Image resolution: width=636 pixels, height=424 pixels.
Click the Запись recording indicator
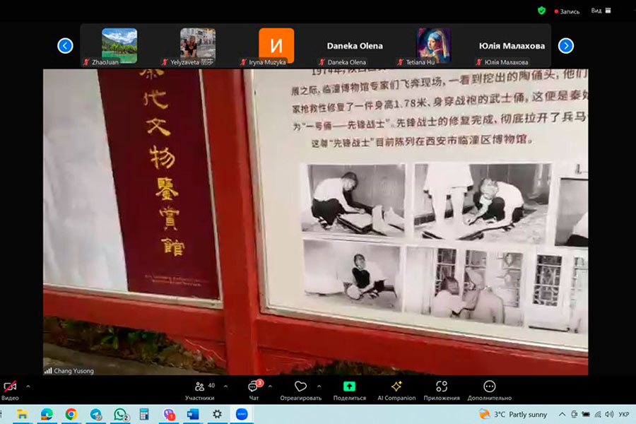567,11
